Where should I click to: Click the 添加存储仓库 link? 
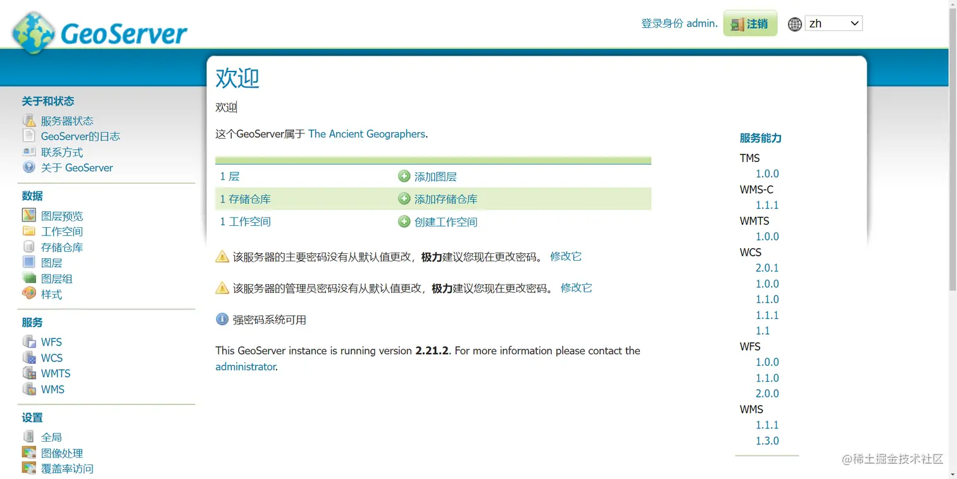tap(446, 199)
